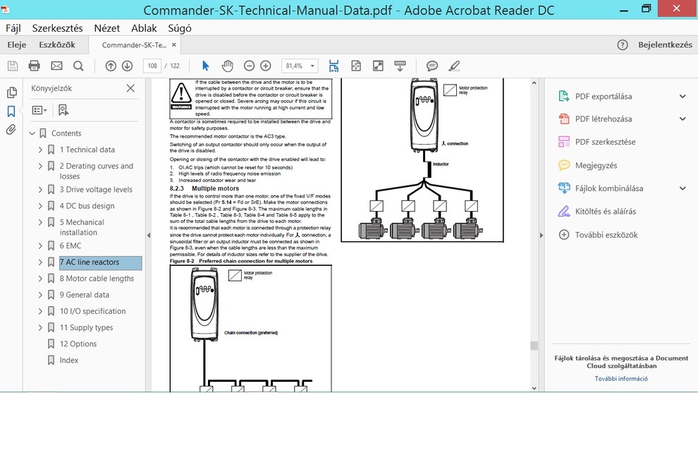Expand the '6 EMC' bookmark
The width and height of the screenshot is (698, 460).
click(40, 246)
